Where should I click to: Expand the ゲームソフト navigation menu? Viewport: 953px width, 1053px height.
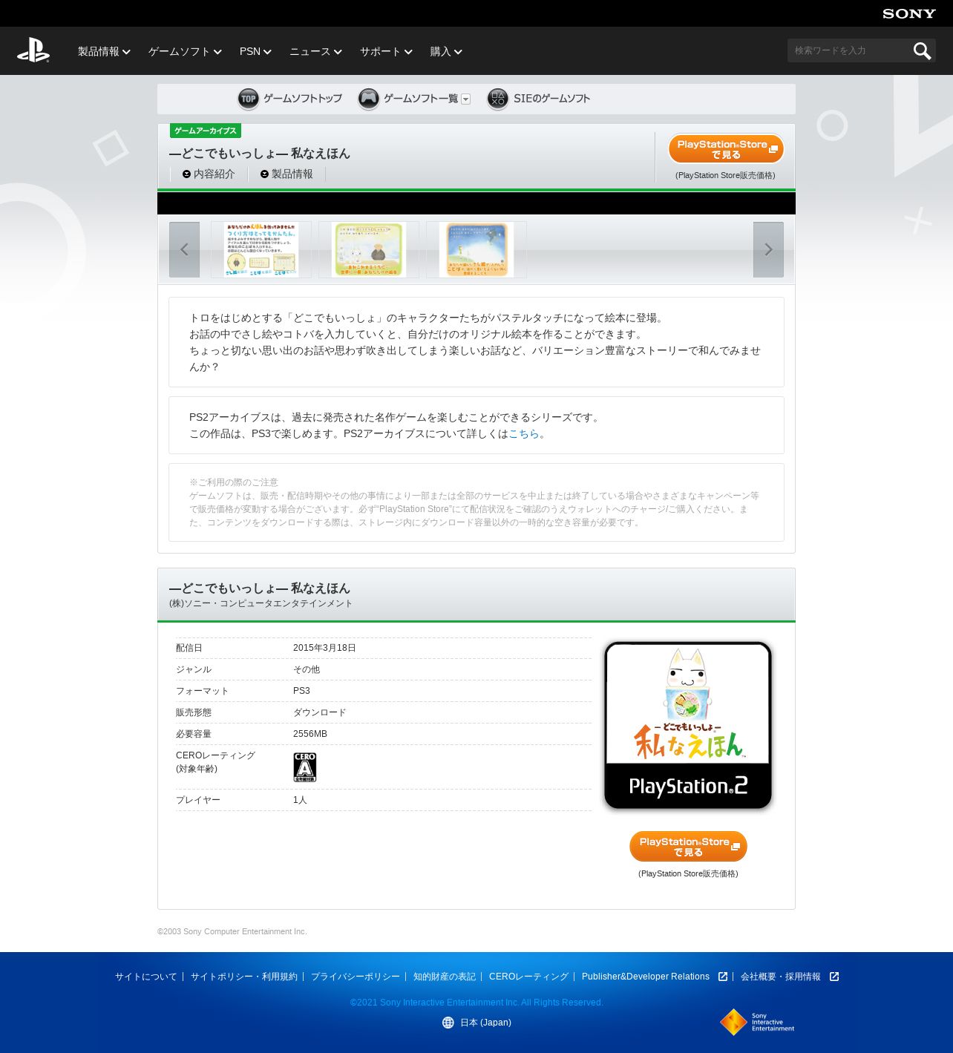point(185,51)
